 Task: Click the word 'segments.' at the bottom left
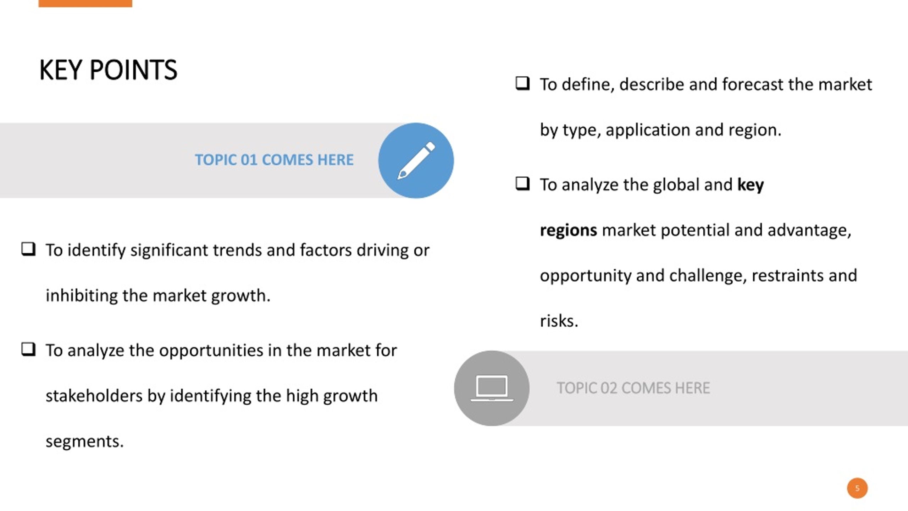tap(85, 442)
